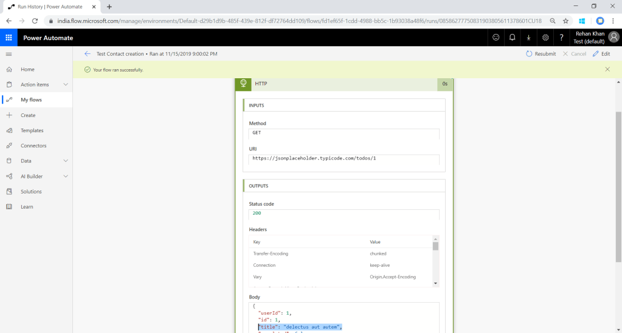Screen dimensions: 622x333
Task: Open the settings gear
Action: pyautogui.click(x=545, y=38)
